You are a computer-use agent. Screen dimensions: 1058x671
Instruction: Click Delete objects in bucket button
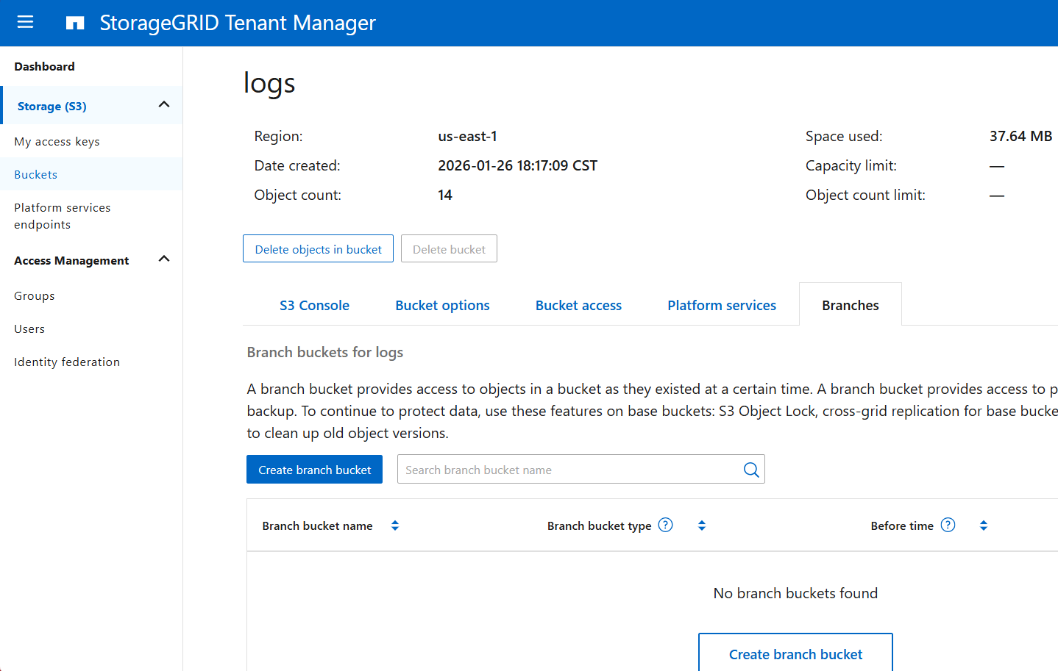[x=318, y=248]
